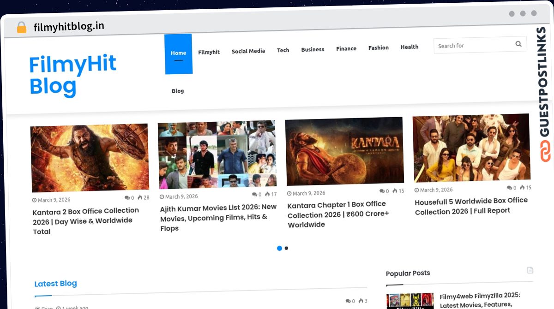The width and height of the screenshot is (554, 309).
Task: Click the FilmyHit Blog site logo
Action: (73, 75)
